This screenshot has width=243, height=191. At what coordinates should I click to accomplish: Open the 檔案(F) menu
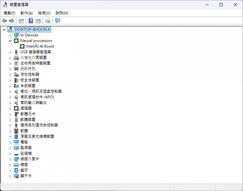[9, 13]
